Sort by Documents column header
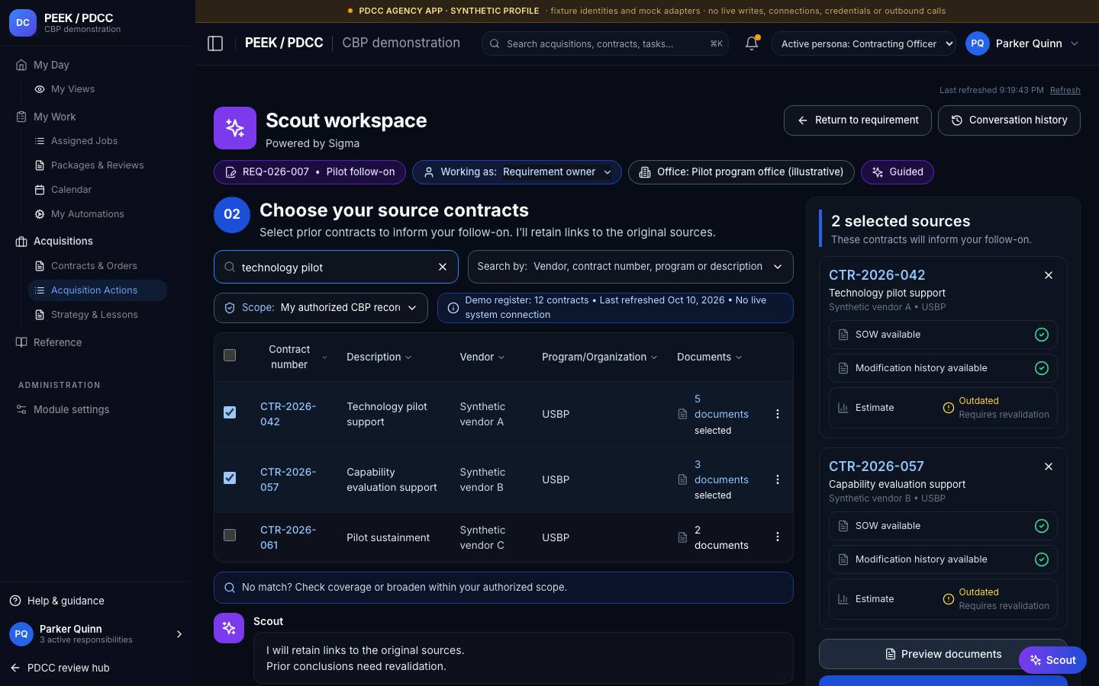Screen dimensions: 1099x686 tap(709, 357)
